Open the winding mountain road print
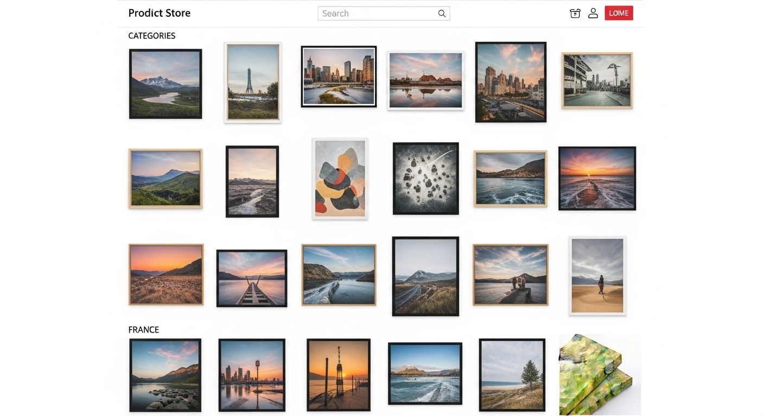Screen dimensions: 764x416 [x=425, y=276]
